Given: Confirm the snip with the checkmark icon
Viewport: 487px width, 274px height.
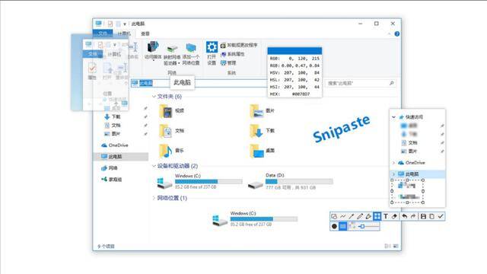Looking at the screenshot, I should tap(441, 216).
